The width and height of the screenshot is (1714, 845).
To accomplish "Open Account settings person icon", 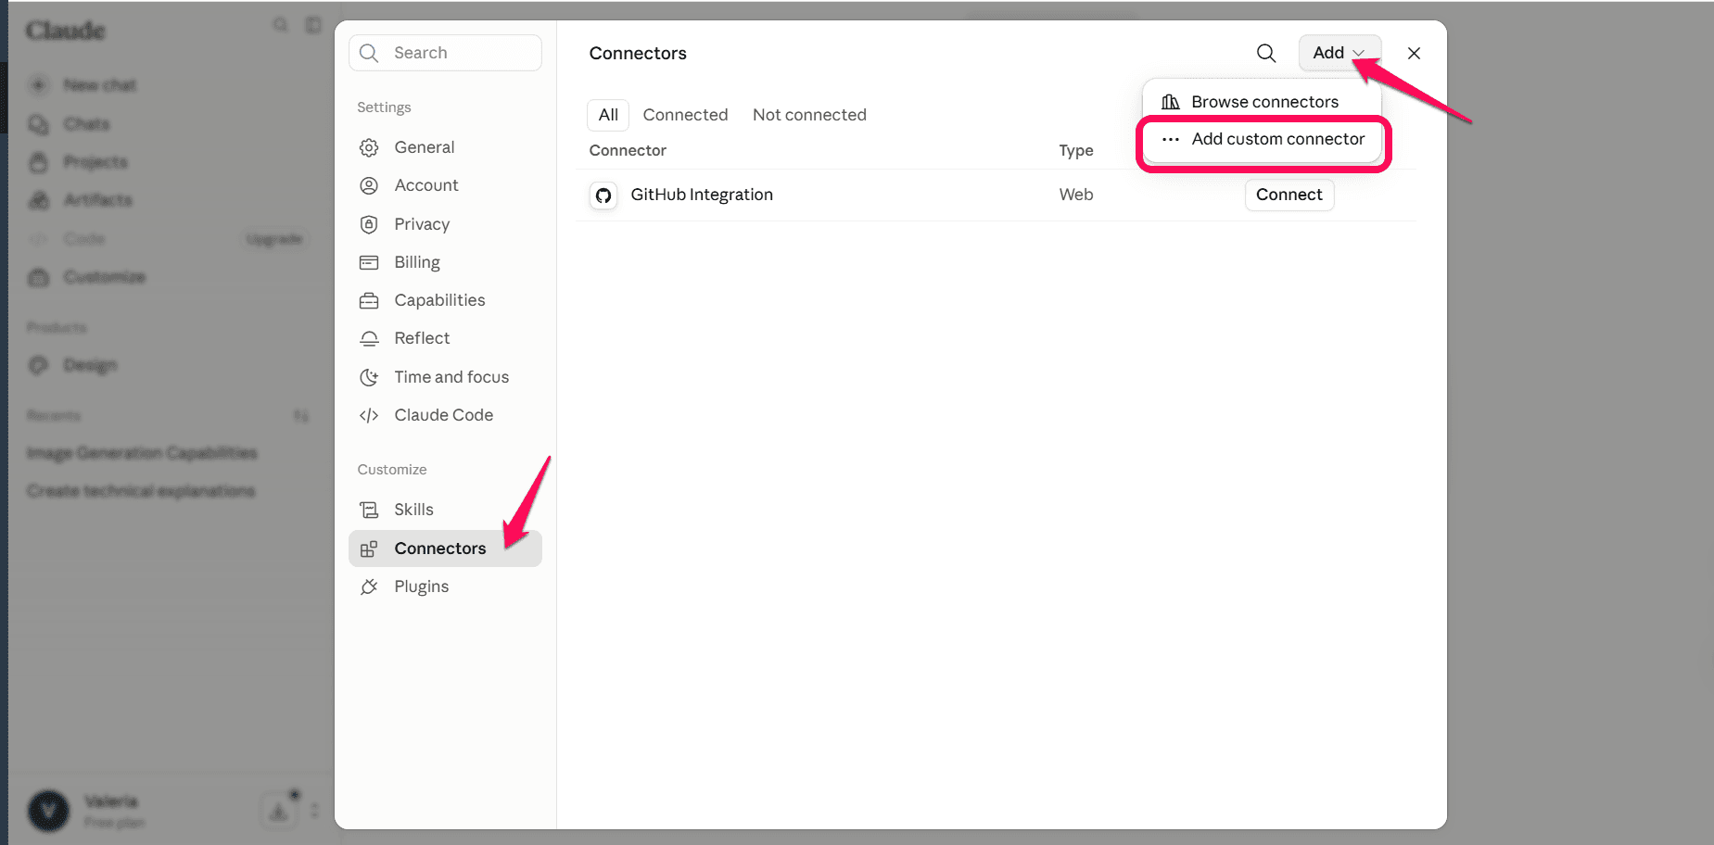I will coord(369,185).
